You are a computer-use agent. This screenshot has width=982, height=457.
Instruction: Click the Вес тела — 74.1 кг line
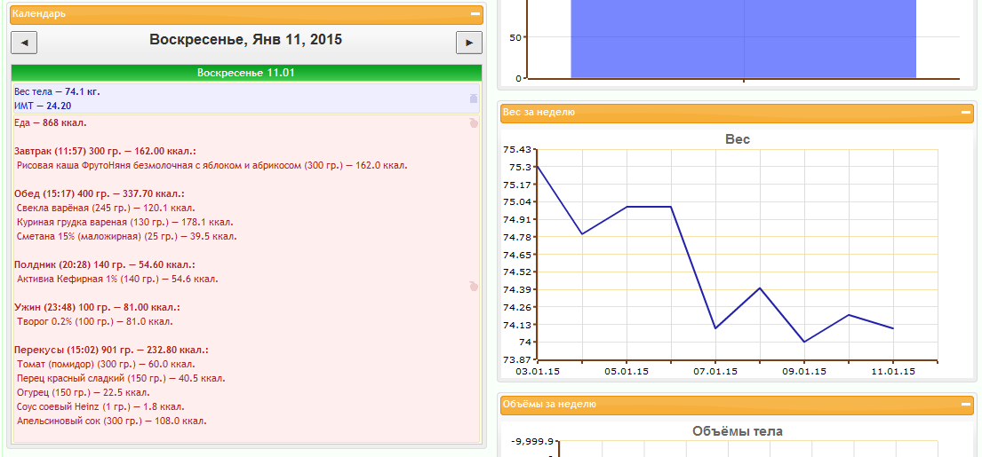click(x=57, y=92)
